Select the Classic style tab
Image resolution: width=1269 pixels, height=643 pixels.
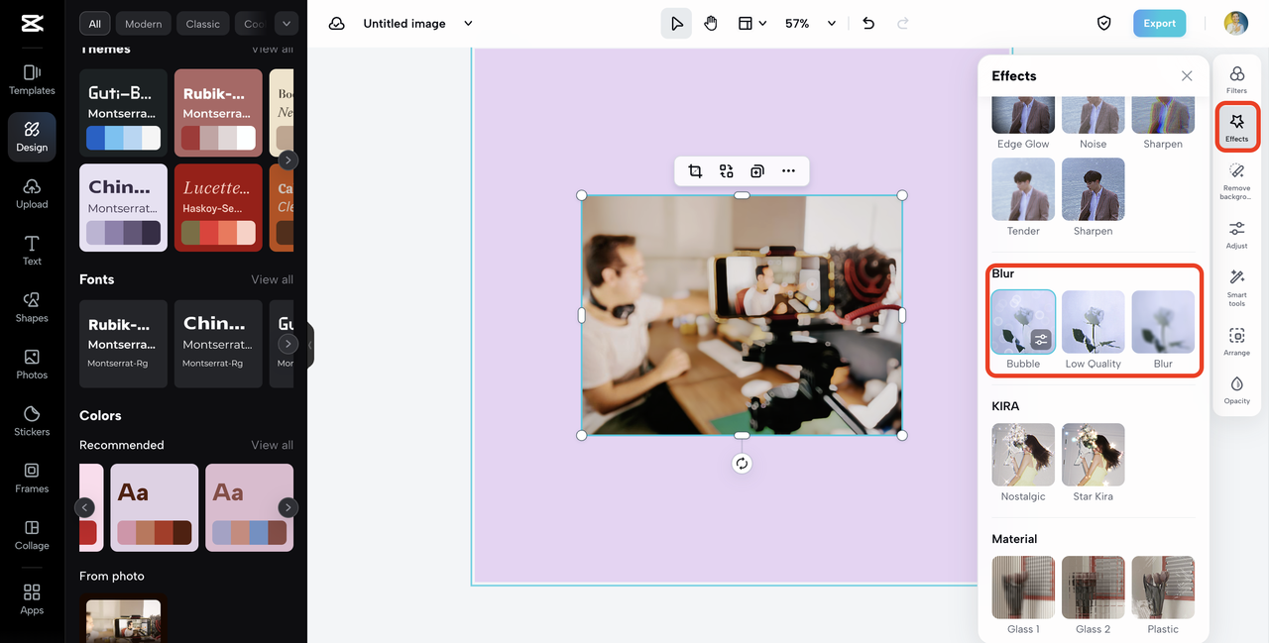click(x=203, y=24)
